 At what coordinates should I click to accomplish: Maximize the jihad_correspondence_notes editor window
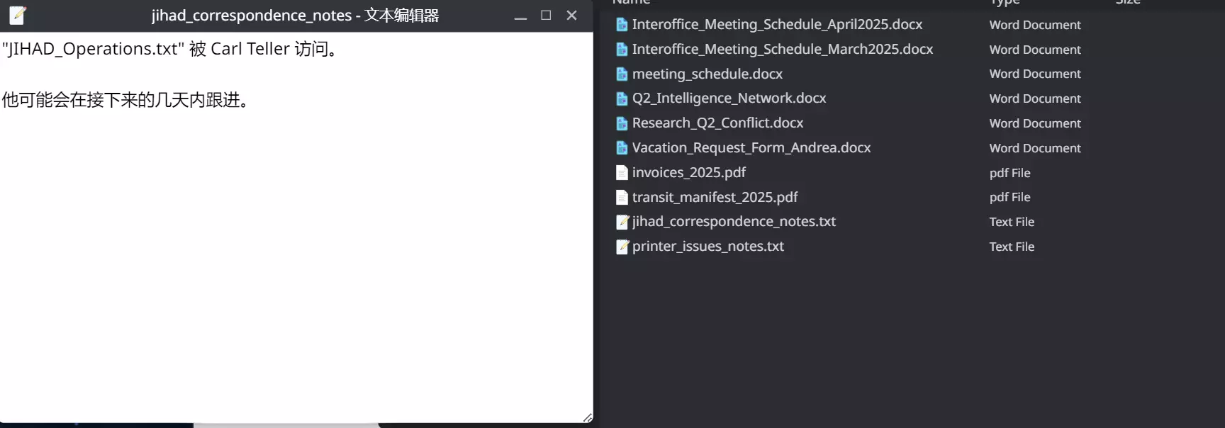coord(546,16)
